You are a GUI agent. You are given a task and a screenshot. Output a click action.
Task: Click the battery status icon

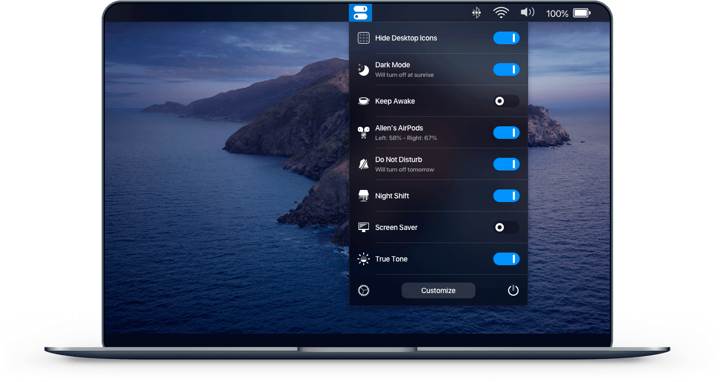pyautogui.click(x=582, y=13)
